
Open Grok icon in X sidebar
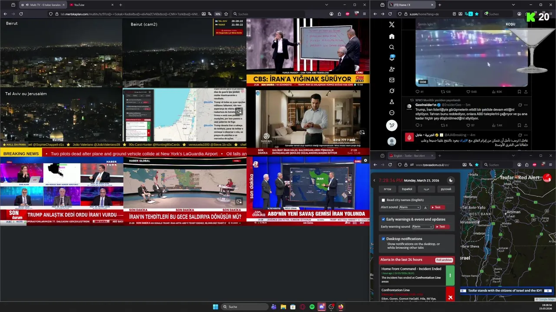(x=391, y=91)
